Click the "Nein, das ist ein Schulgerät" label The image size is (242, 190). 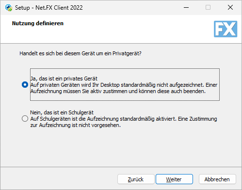click(x=62, y=112)
